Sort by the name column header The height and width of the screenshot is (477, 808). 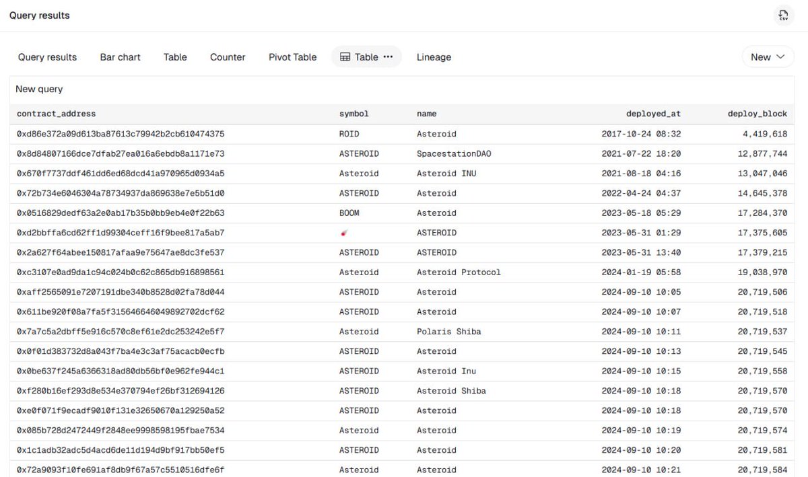click(427, 114)
